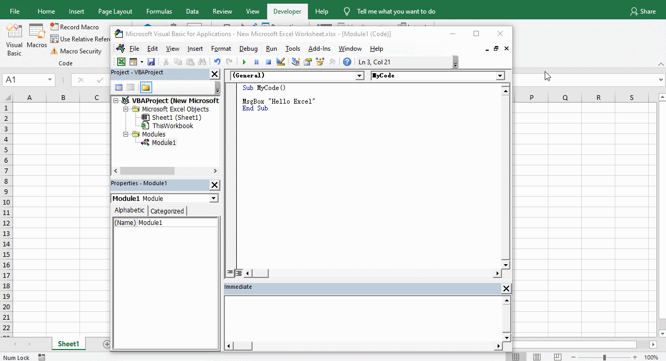Click the Copy icon in VBA toolbar
The width and height of the screenshot is (666, 361).
(178, 62)
